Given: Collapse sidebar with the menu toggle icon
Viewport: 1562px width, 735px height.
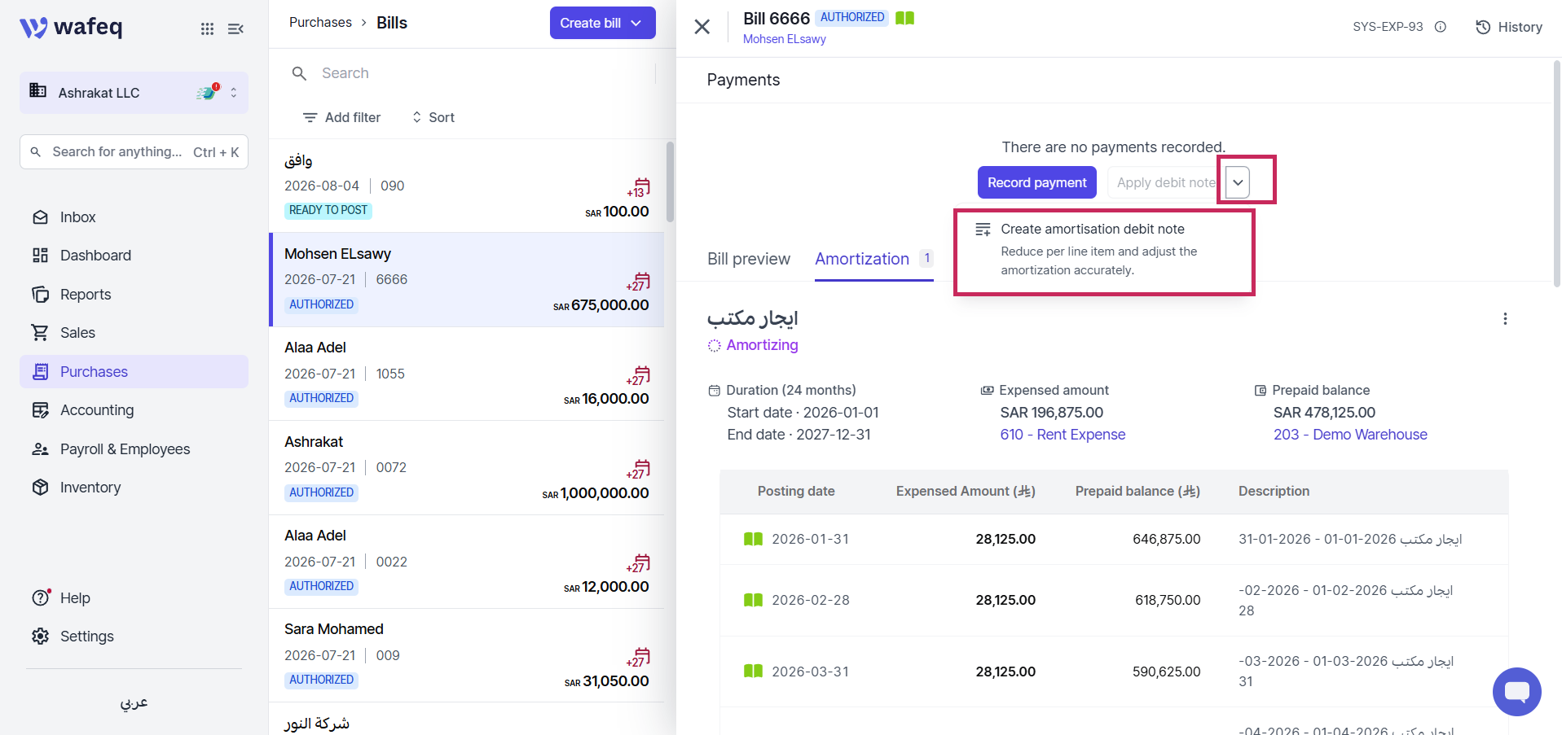Looking at the screenshot, I should [235, 28].
